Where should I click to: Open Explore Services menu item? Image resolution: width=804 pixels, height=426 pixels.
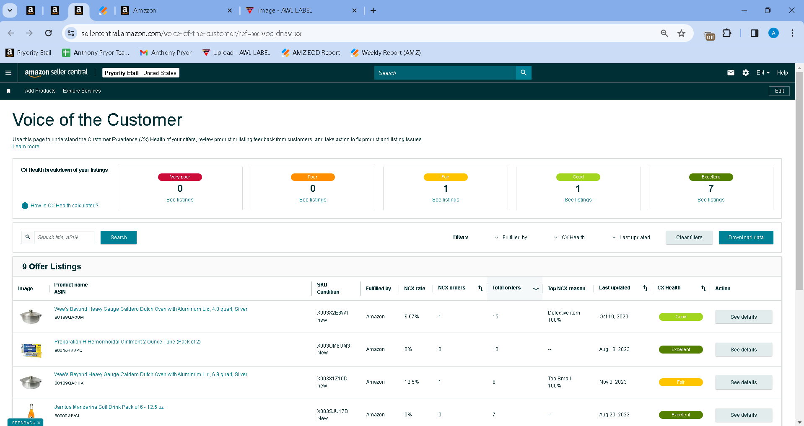click(x=82, y=91)
